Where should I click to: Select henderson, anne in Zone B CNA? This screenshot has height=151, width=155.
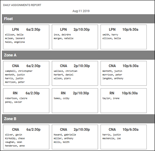tap(15, 146)
